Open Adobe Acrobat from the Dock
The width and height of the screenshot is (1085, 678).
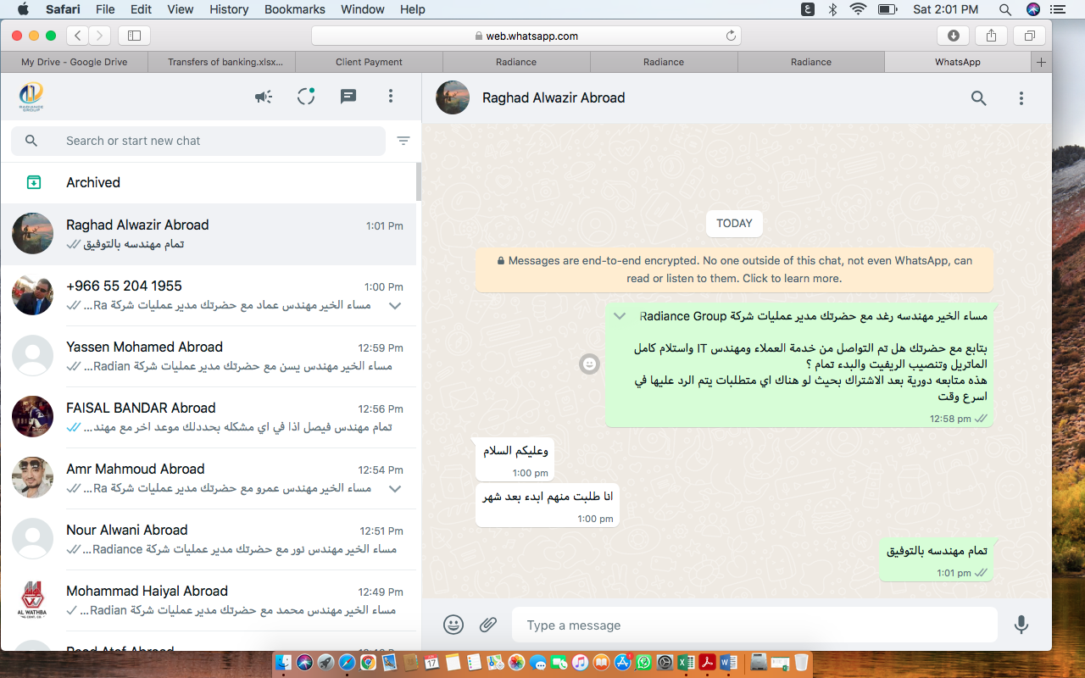point(708,662)
